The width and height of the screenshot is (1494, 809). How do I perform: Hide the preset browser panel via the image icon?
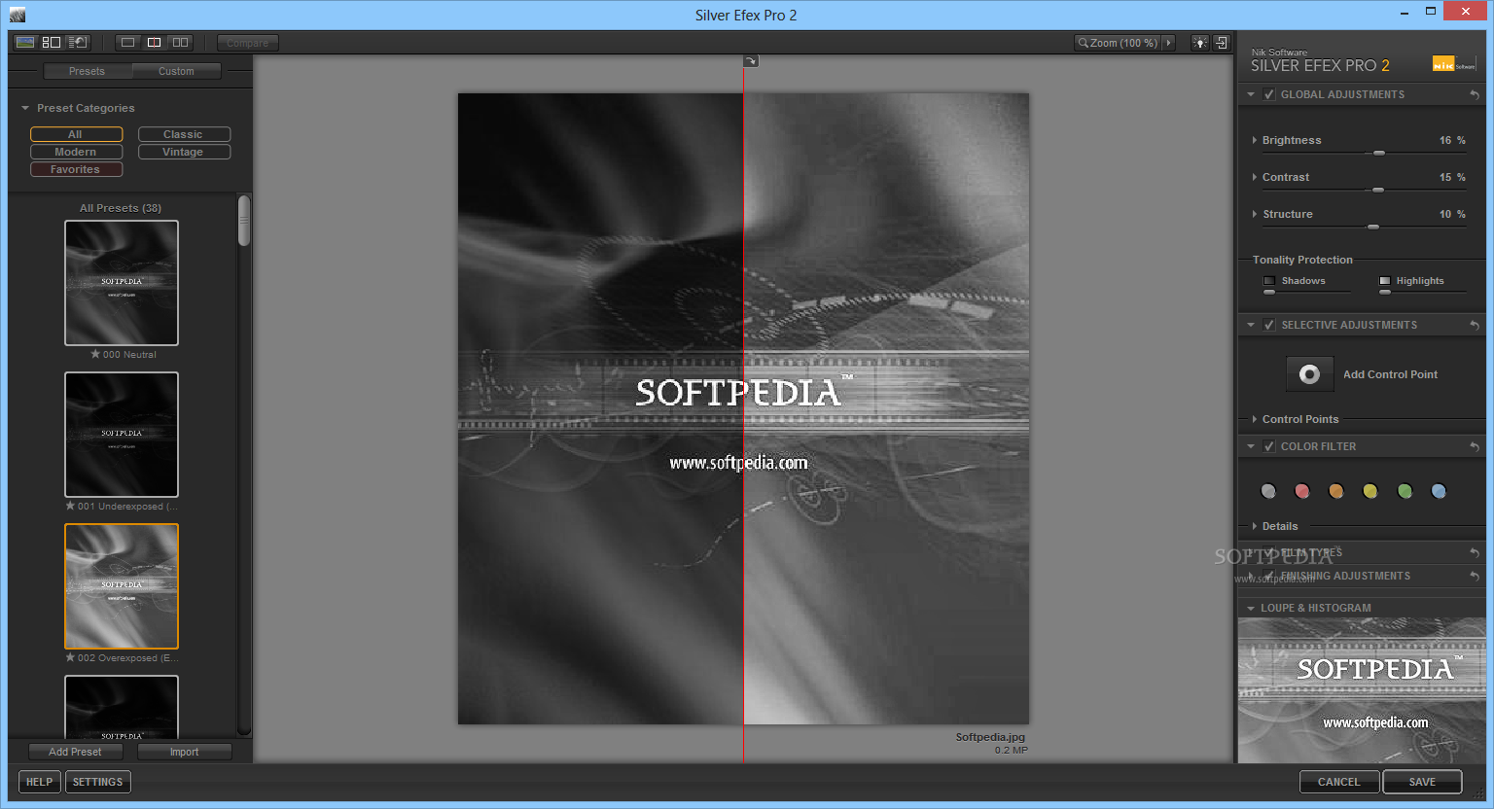tap(25, 43)
